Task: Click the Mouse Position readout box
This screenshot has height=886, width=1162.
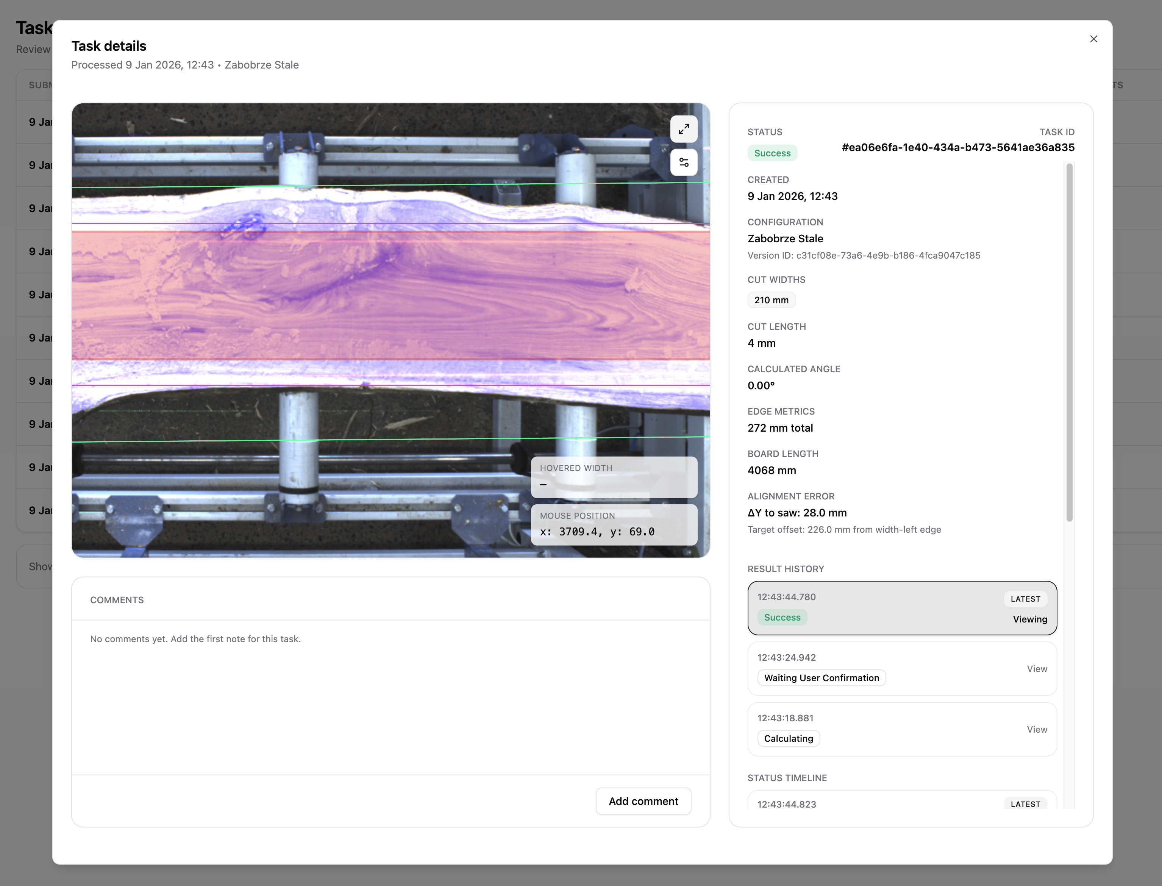Action: [x=614, y=525]
